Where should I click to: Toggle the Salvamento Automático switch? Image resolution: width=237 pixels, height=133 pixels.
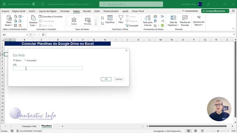pyautogui.click(x=36, y=4)
